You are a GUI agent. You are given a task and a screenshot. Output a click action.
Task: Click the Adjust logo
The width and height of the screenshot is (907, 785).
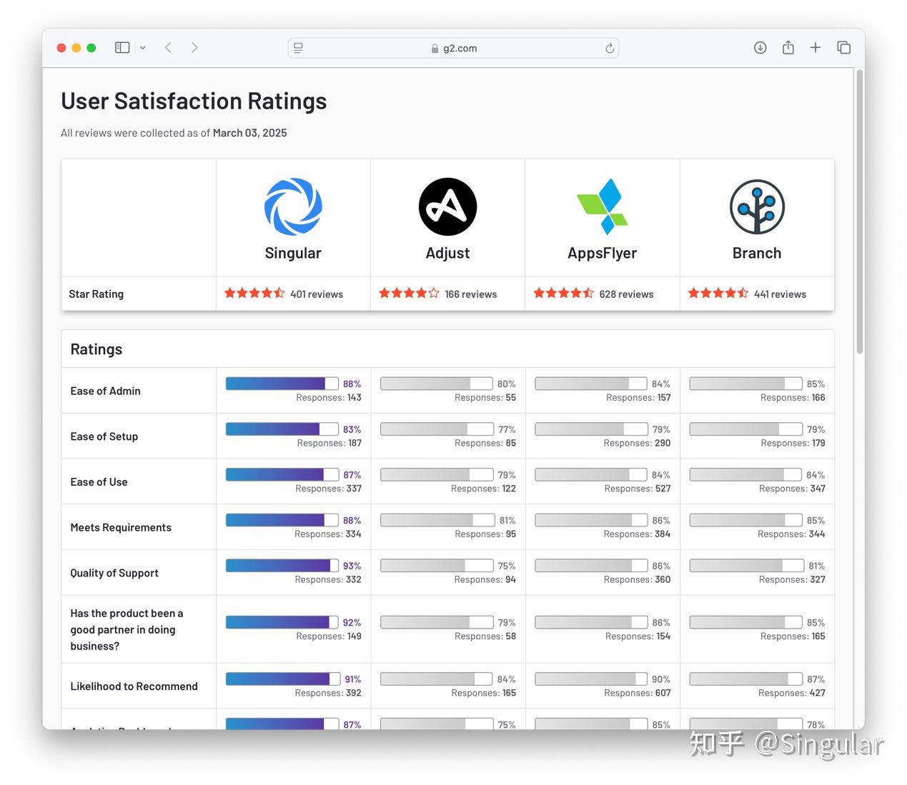click(447, 206)
